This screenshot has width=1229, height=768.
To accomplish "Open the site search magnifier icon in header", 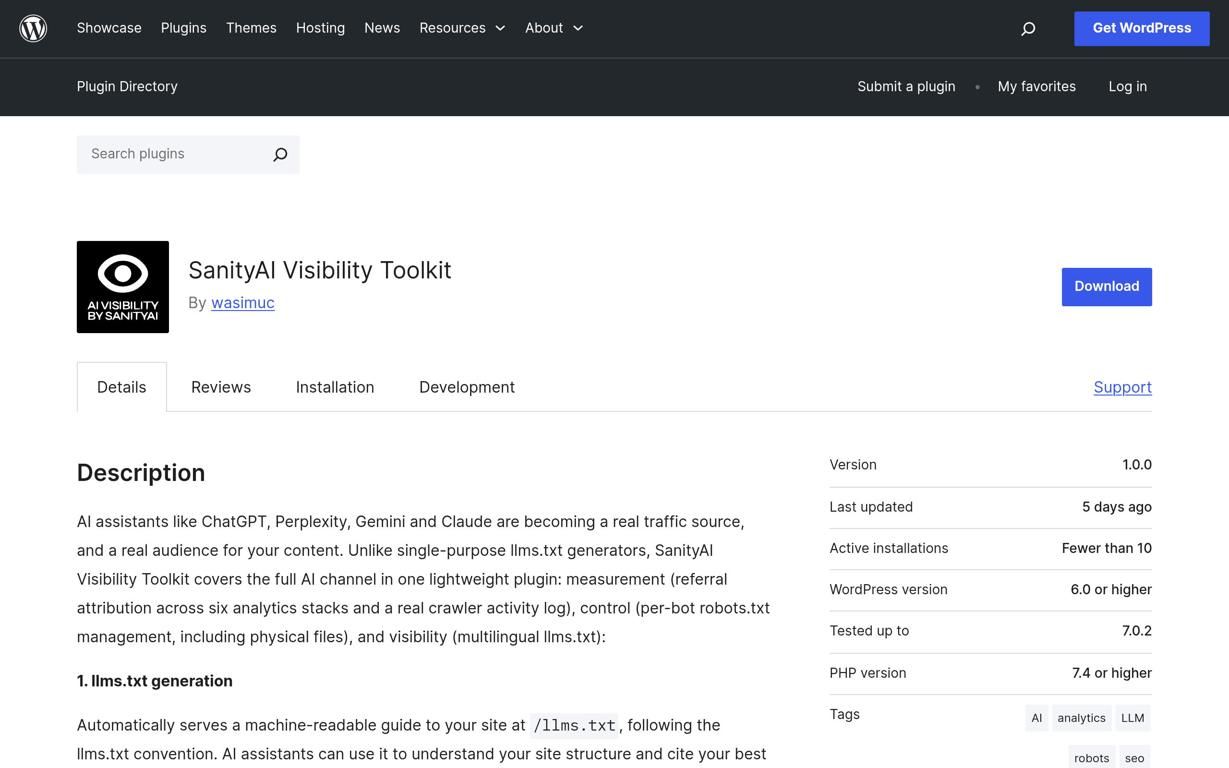I will coord(1028,28).
